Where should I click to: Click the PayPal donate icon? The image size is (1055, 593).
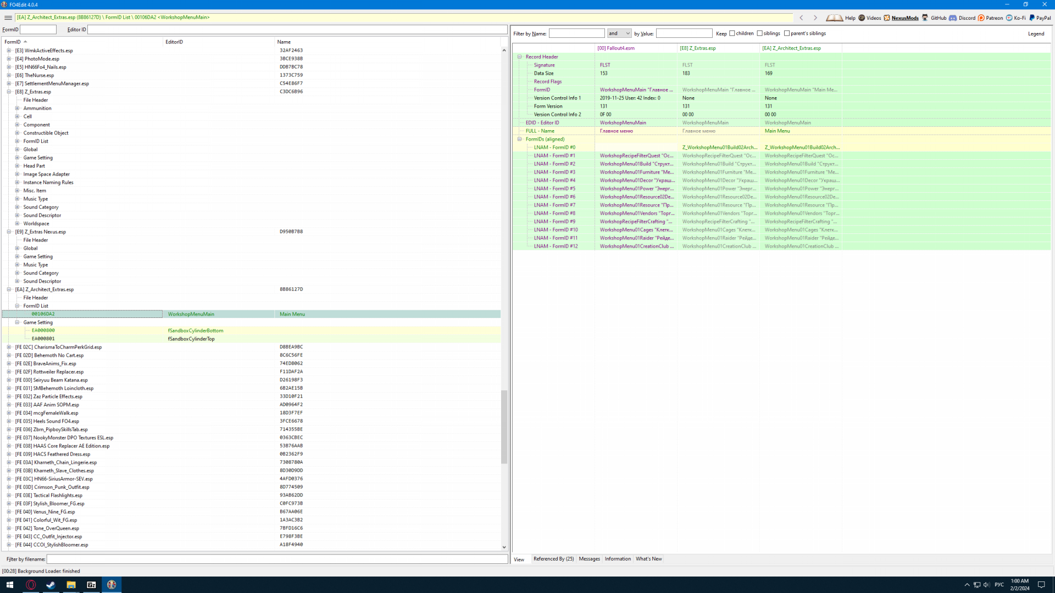[1040, 18]
